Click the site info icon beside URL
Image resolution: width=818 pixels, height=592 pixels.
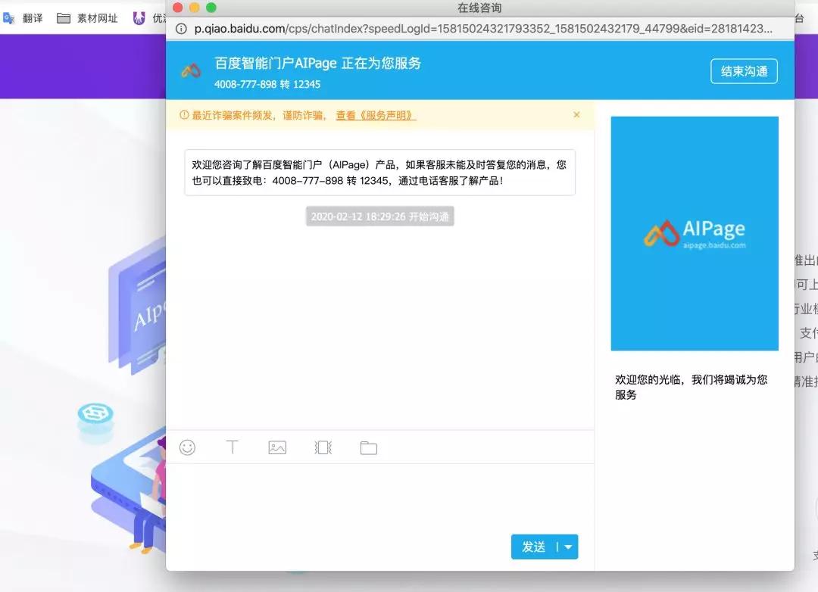pyautogui.click(x=181, y=29)
